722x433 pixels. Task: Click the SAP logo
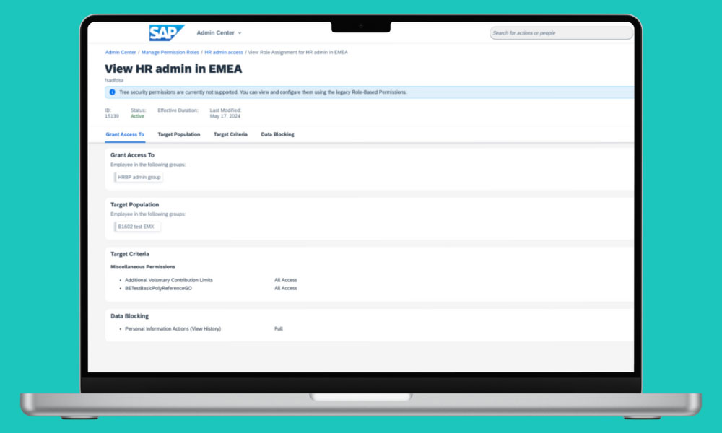pos(166,32)
